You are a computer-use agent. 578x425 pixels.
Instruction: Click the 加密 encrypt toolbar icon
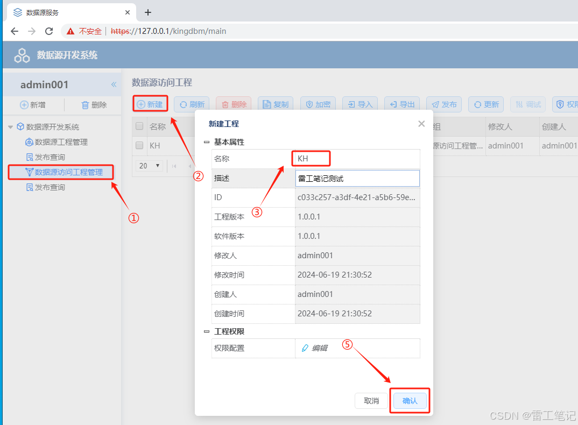[x=318, y=103]
